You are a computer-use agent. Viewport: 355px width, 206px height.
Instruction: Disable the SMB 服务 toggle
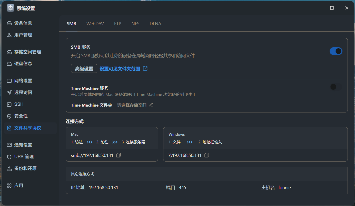point(336,51)
